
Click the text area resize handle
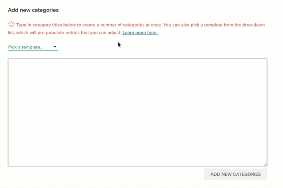265,164
